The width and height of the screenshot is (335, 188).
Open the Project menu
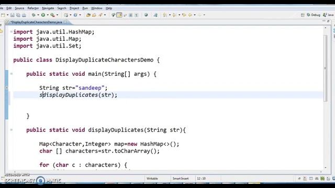pos(74,8)
